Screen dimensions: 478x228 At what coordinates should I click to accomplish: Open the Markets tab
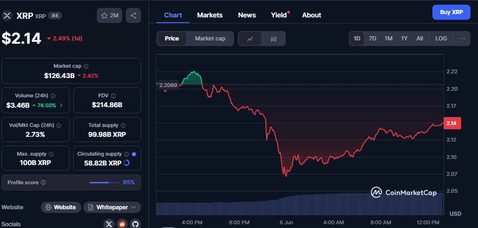pyautogui.click(x=210, y=15)
